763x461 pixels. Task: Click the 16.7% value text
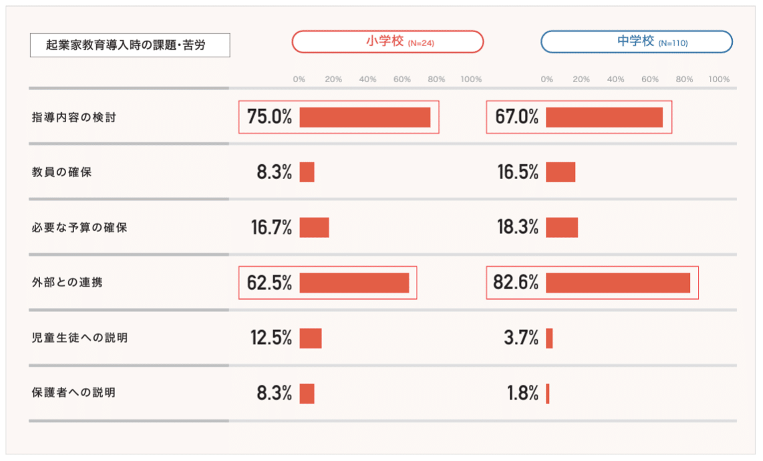click(x=271, y=227)
